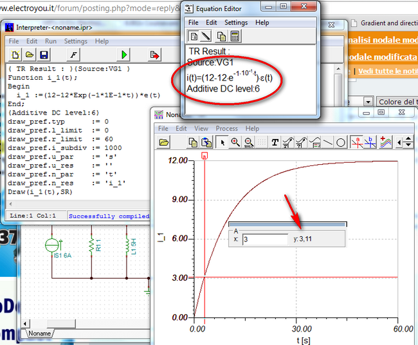This screenshot has width=418, height=345.
Task: Activate the pointer selection tool
Action: click(x=222, y=142)
